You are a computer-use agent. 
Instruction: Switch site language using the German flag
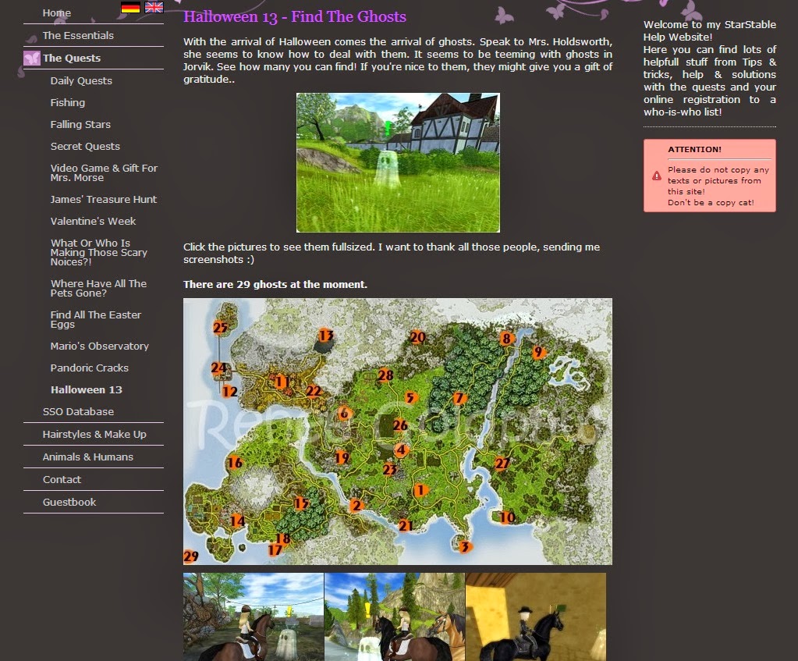pyautogui.click(x=129, y=7)
